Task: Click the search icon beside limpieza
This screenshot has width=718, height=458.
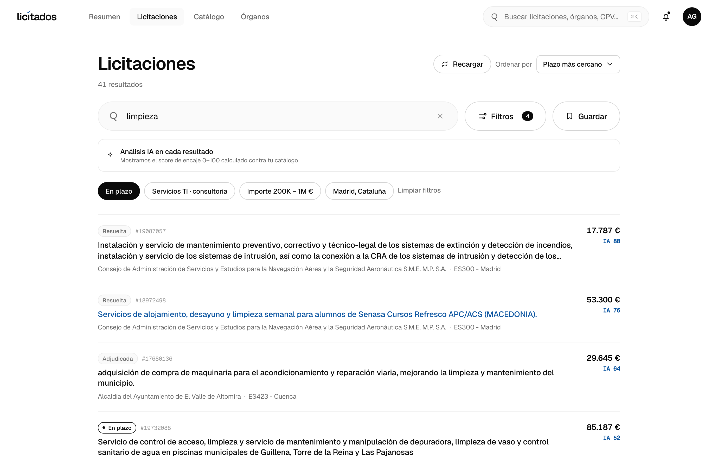Action: tap(114, 116)
